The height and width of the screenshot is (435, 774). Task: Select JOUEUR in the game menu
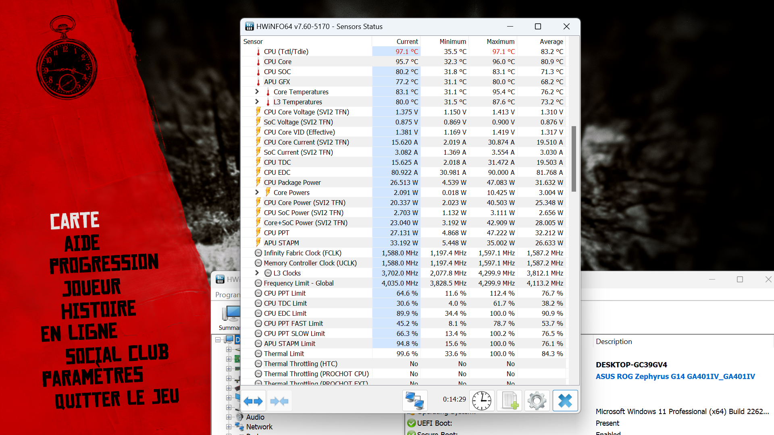[92, 287]
